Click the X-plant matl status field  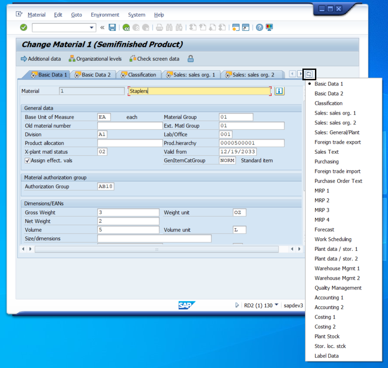click(x=103, y=151)
